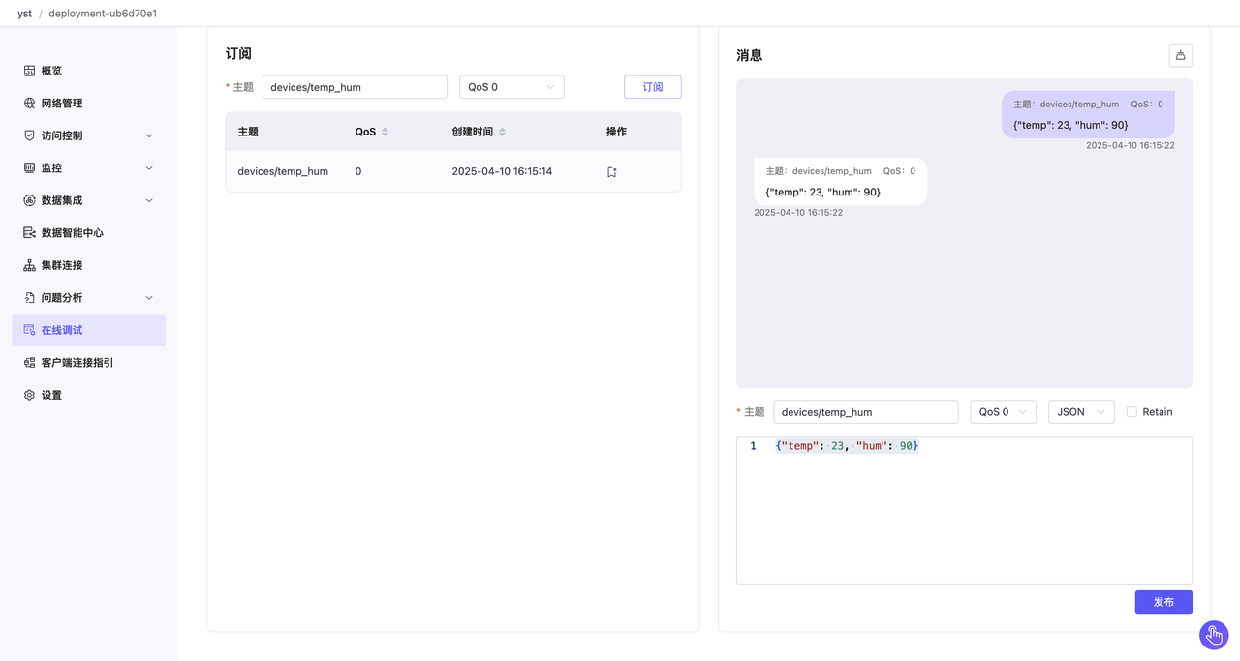Viewport: 1240px width, 661px height.
Task: Click the 发布 publish button
Action: tap(1163, 602)
